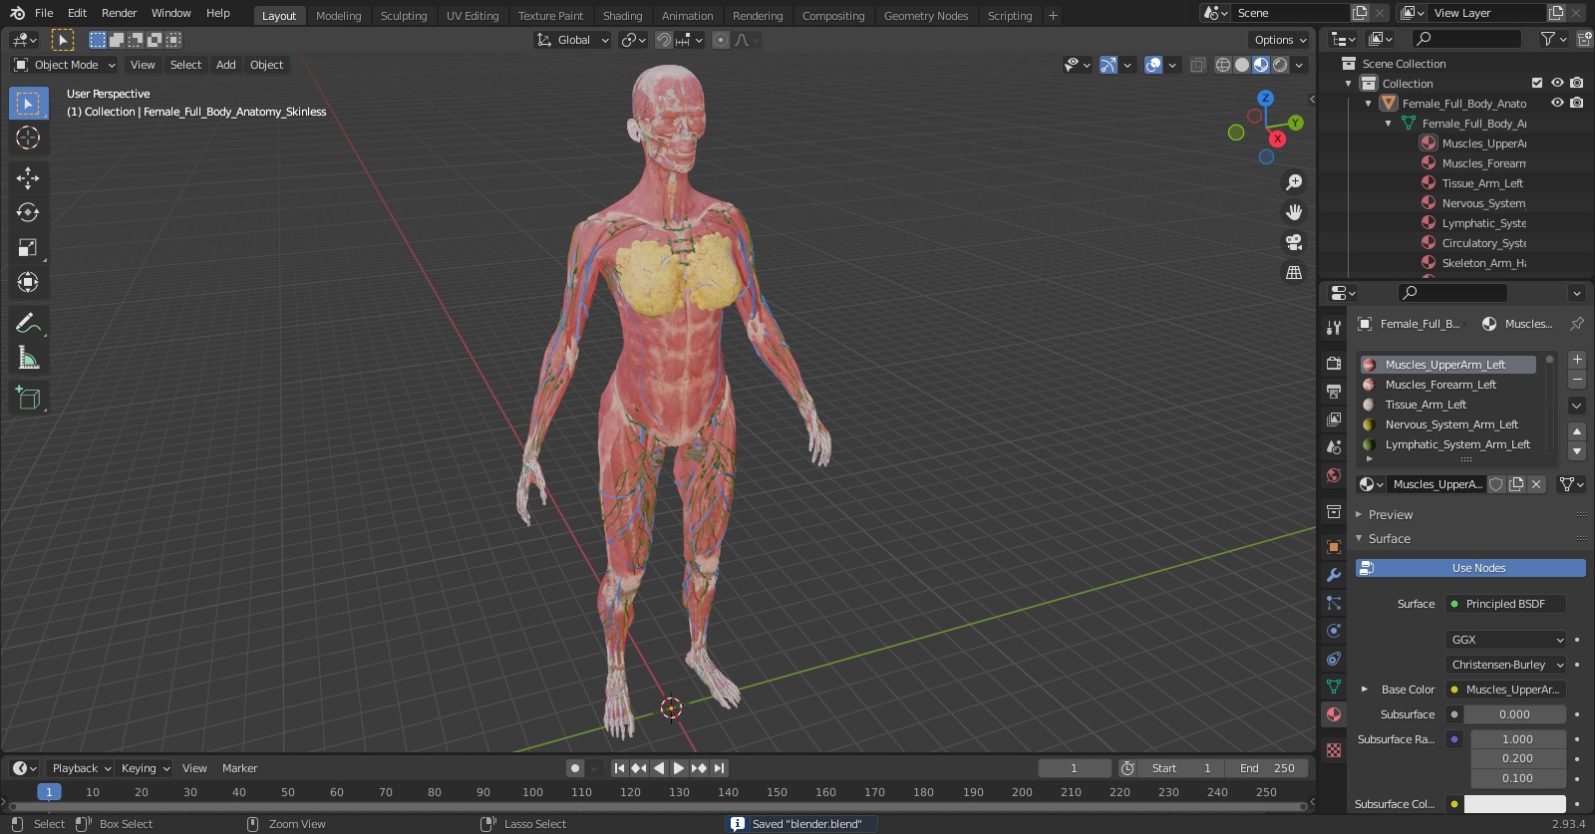
Task: Toggle camera view icon in viewport
Action: click(x=1294, y=242)
